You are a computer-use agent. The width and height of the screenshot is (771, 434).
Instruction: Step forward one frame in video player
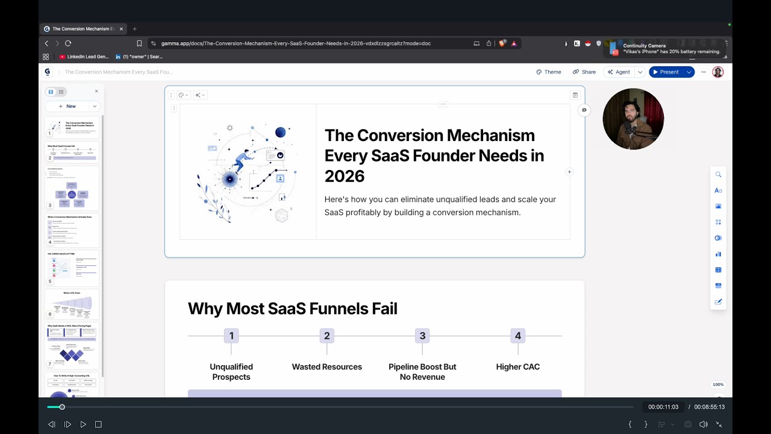[x=67, y=424]
